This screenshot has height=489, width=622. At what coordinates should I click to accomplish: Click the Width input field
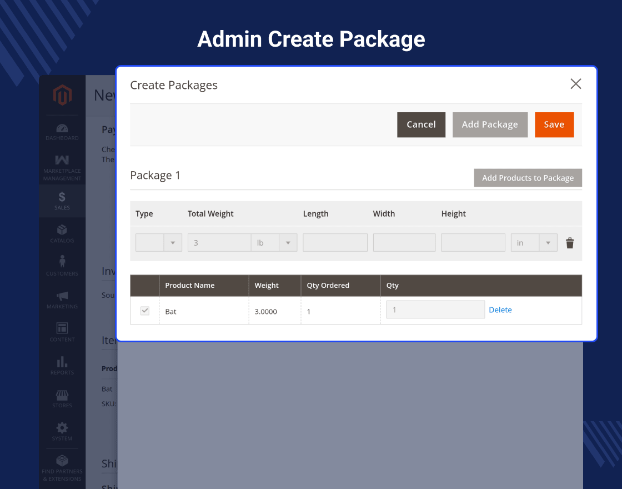404,242
